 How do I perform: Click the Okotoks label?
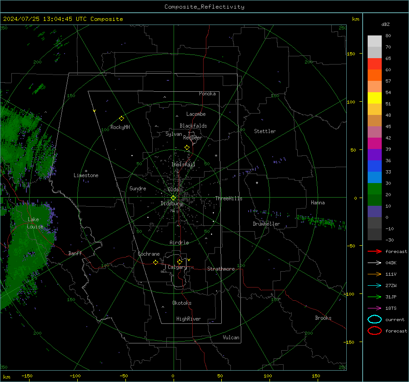182,303
